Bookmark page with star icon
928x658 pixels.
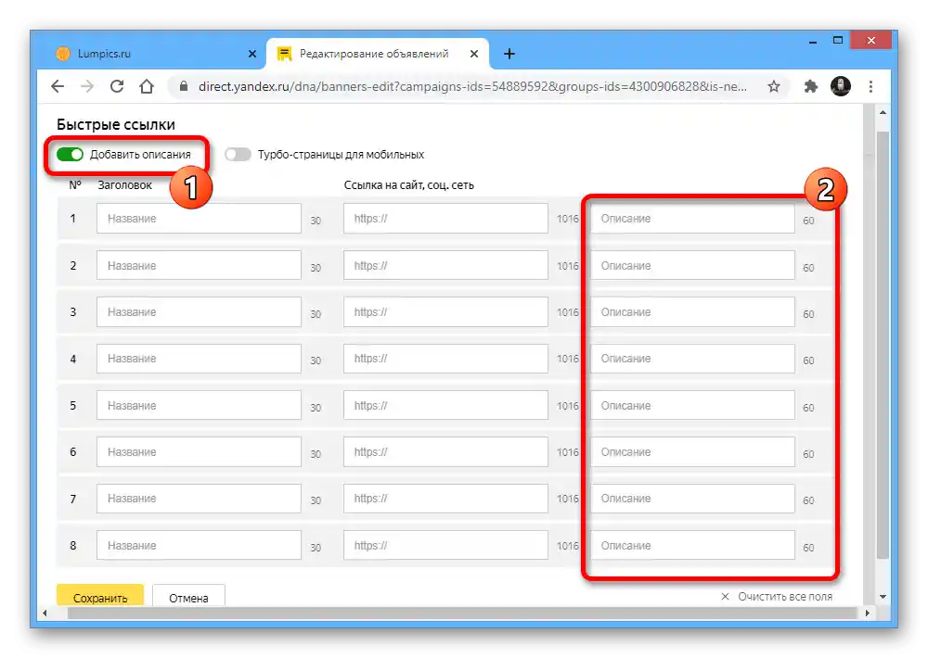(774, 86)
